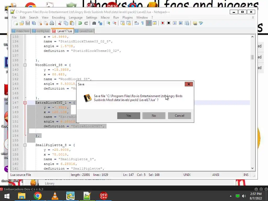Click Yes in the Save dialog
This screenshot has width=268, height=201.
point(129,116)
